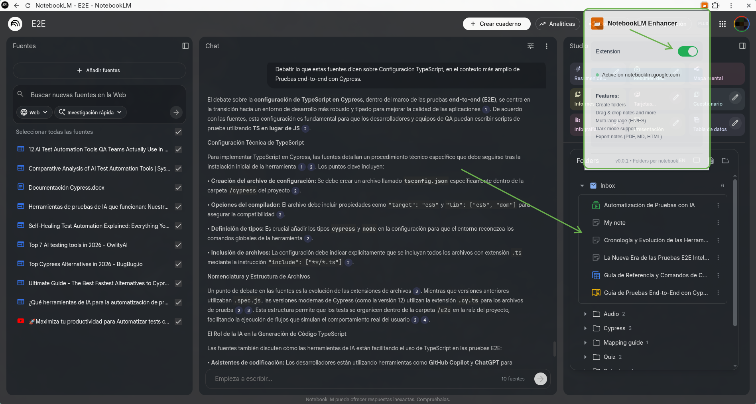Screen dimensions: 756x404
Task: Focus the Empieza a escribir chat input
Action: tap(355, 379)
